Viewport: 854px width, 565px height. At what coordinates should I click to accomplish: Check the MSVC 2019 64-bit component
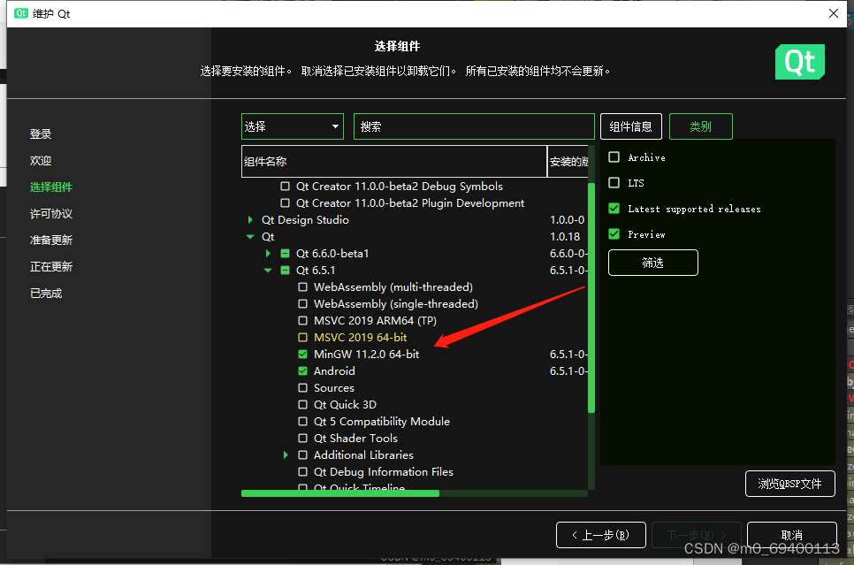[x=304, y=337]
